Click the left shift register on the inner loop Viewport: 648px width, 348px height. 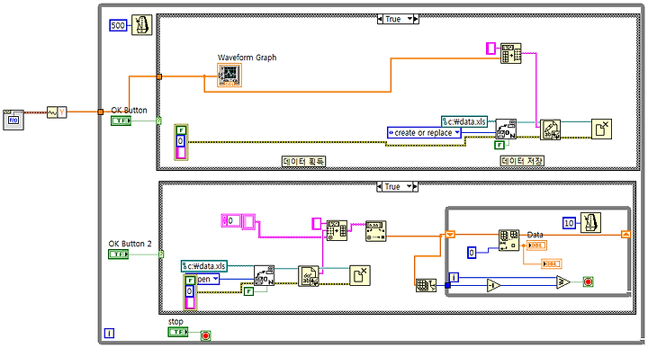450,235
